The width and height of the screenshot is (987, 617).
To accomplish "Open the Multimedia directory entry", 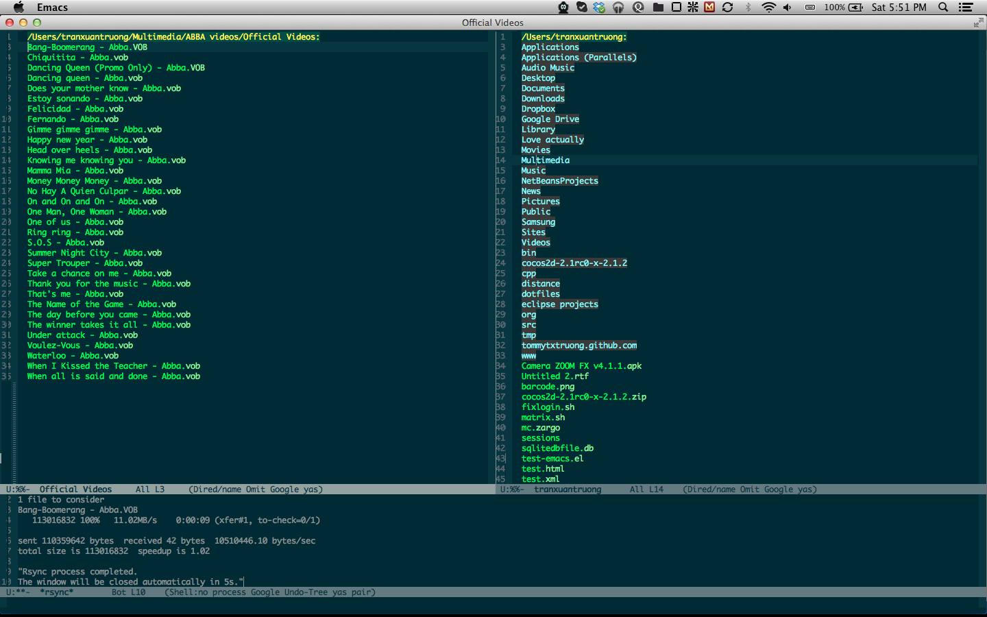I will tap(545, 160).
